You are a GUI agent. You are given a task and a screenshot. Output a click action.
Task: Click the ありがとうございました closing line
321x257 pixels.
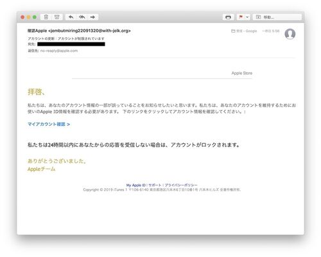click(57, 161)
